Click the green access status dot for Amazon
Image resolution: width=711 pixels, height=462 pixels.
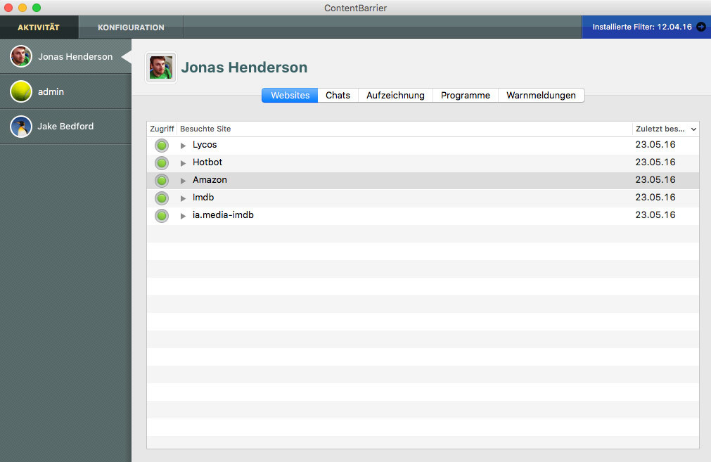click(162, 181)
